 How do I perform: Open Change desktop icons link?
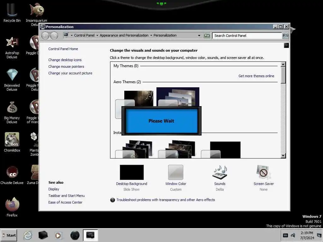pyautogui.click(x=65, y=60)
